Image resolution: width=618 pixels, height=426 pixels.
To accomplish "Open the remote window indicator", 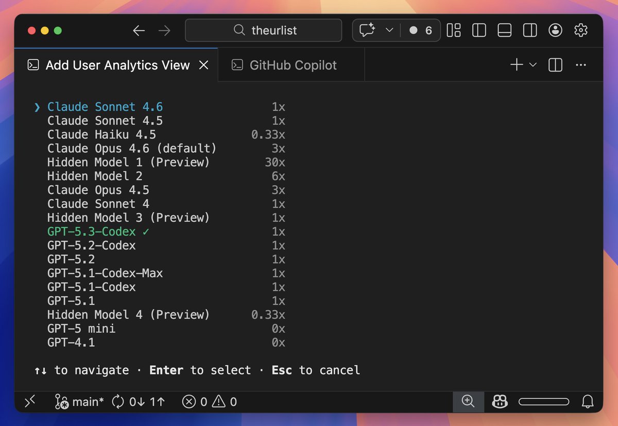I will point(30,401).
